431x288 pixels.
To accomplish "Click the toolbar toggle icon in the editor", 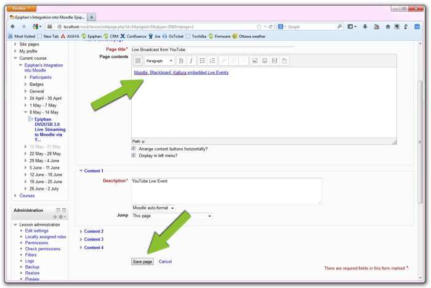I will [138, 61].
